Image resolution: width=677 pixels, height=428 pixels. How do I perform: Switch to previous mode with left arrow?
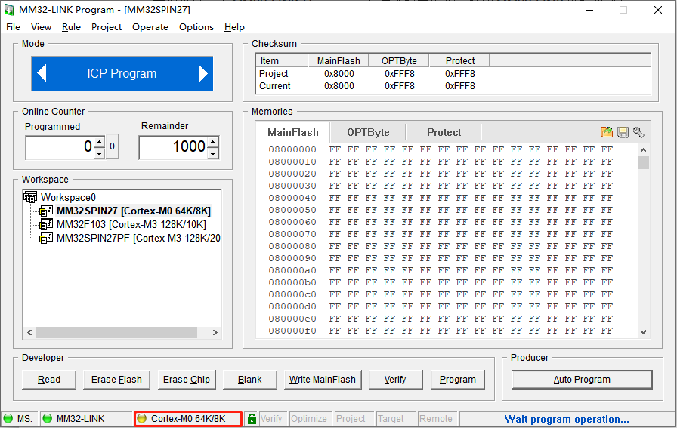[42, 73]
